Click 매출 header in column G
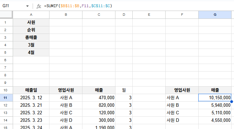This screenshot has width=234, height=129. coord(215,90)
